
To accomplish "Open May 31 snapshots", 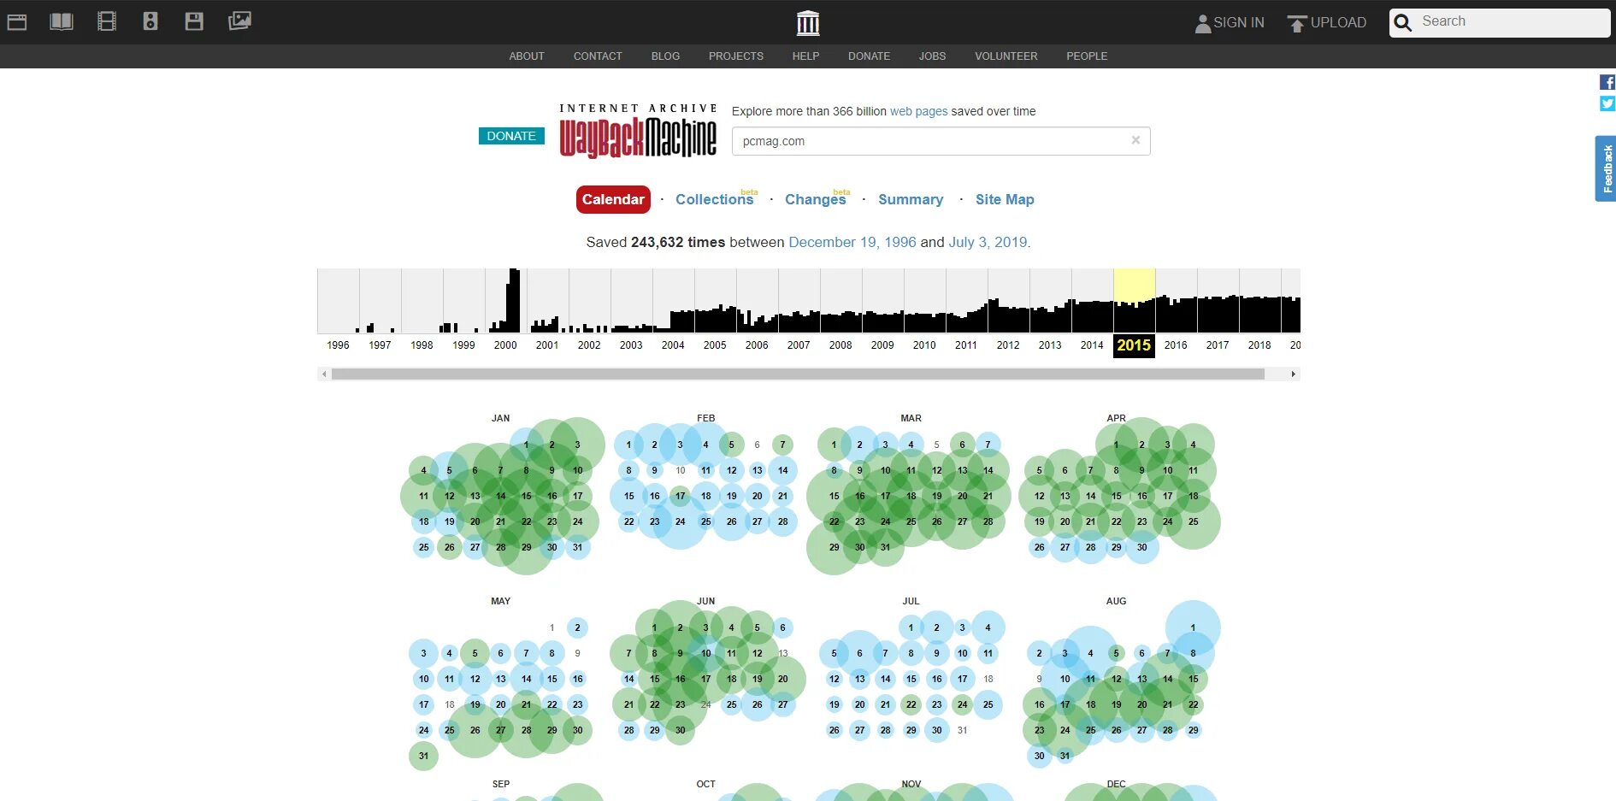I will pyautogui.click(x=424, y=756).
